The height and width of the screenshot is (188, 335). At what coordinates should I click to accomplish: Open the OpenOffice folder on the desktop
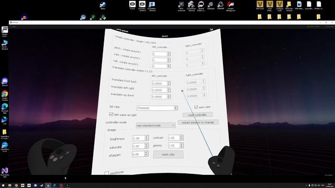pos(5,134)
